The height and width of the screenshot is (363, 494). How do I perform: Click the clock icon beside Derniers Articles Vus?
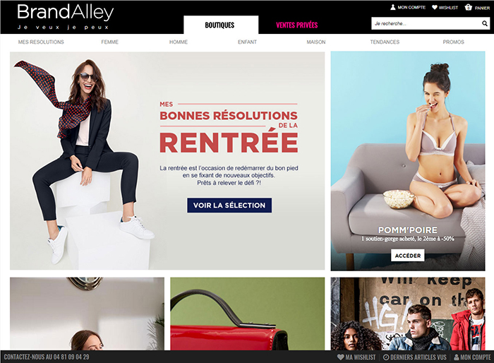pyautogui.click(x=386, y=357)
